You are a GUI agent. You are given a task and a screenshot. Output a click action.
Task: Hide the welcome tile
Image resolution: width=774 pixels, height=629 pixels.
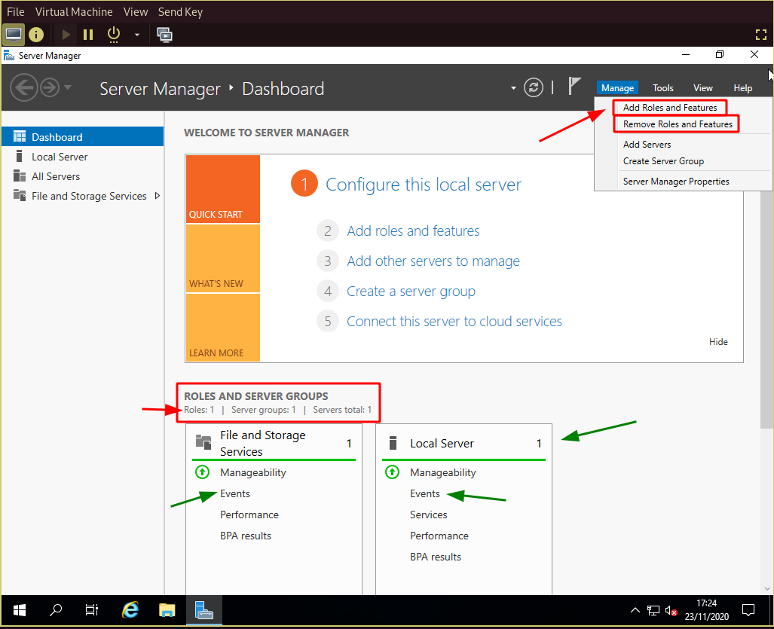click(x=718, y=342)
